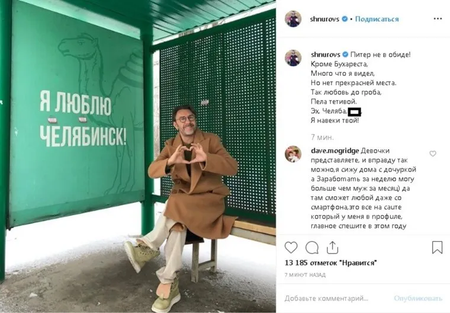Open shnurovs avatar in post header

(x=293, y=19)
